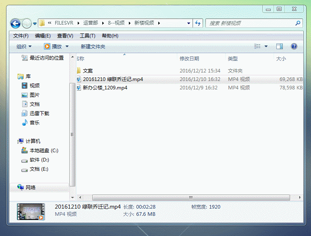
Task: Select 图片 library in the sidebar
Action: pos(30,95)
